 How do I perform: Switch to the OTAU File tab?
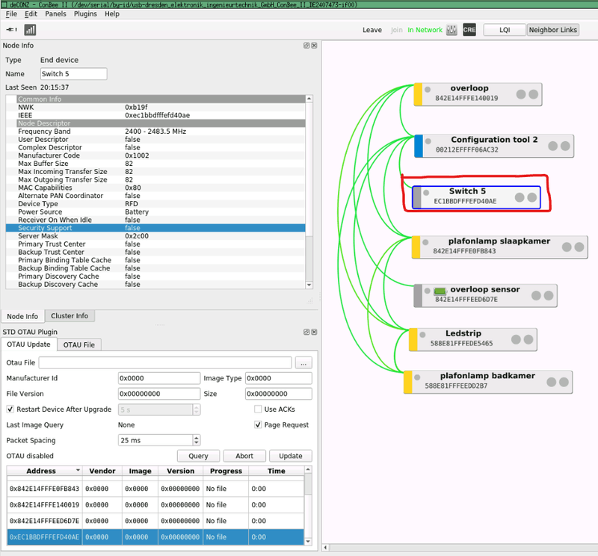click(78, 345)
